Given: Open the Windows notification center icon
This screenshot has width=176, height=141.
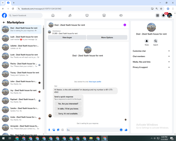Looking at the screenshot, I should pyautogui.click(x=172, y=138).
